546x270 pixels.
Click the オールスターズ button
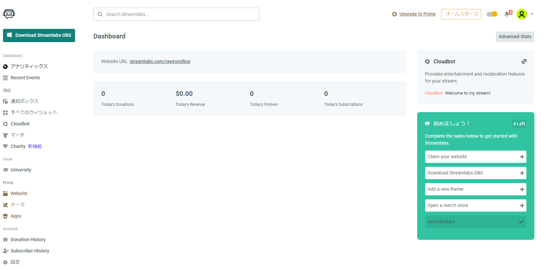[461, 14]
